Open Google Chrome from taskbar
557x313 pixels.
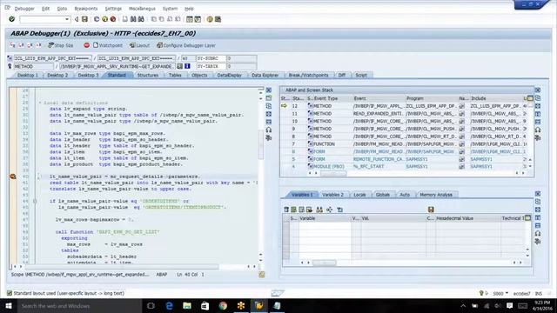(x=223, y=305)
